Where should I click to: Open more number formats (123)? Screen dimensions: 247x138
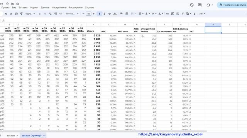[x=61, y=14]
